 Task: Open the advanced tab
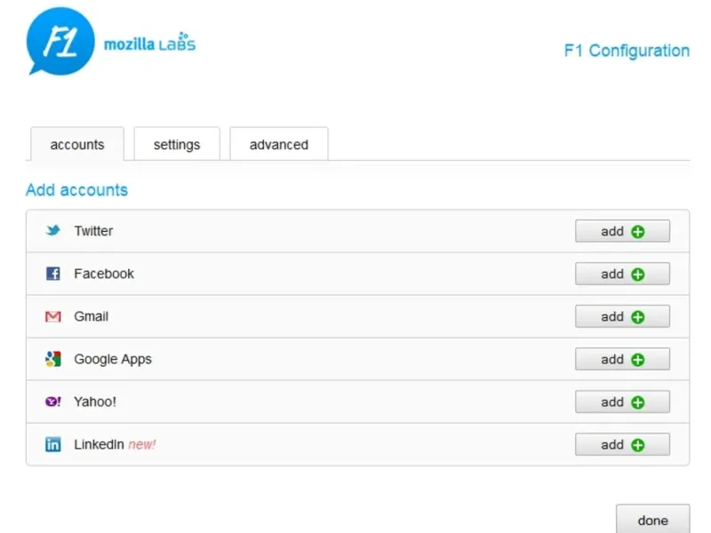click(x=279, y=145)
